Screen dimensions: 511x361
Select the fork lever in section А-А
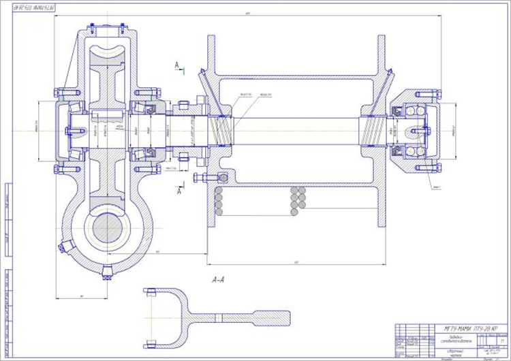(217, 318)
